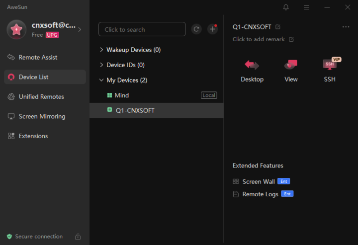The height and width of the screenshot is (245, 358).
Task: Open Unified Remotes section
Action: pos(45,97)
